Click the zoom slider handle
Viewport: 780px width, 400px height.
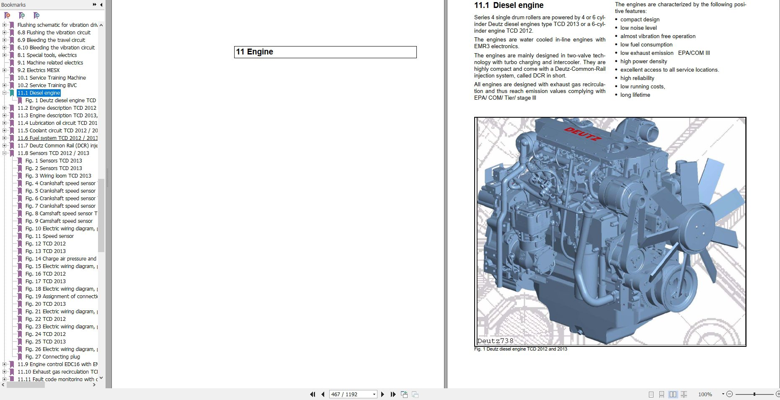point(754,394)
